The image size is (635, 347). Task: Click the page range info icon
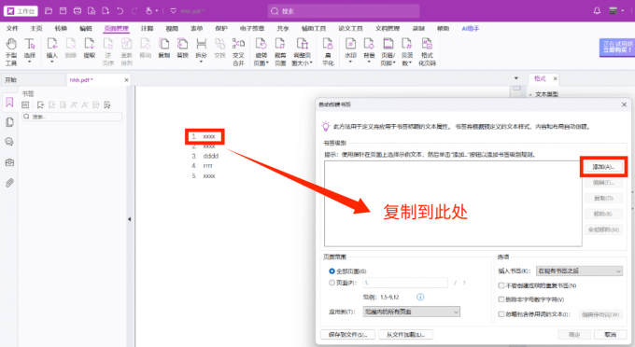click(420, 297)
